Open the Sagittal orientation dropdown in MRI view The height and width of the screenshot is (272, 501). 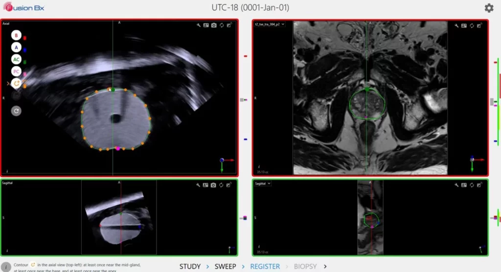(263, 183)
